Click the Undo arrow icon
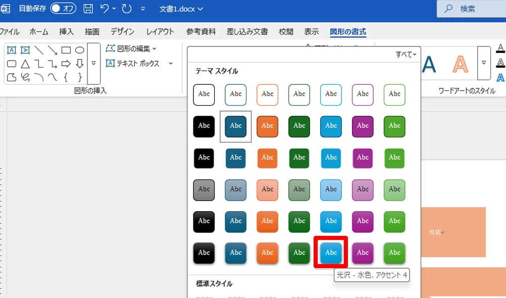Image resolution: width=506 pixels, height=298 pixels. 104,8
